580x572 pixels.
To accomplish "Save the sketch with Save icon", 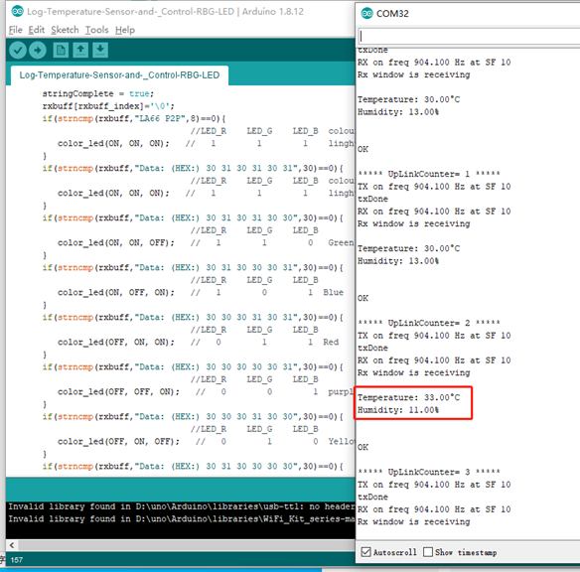I will [x=100, y=51].
